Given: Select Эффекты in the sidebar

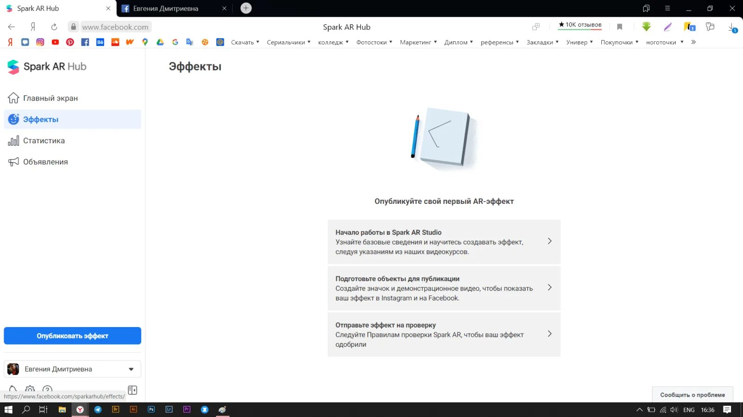Looking at the screenshot, I should (x=72, y=120).
